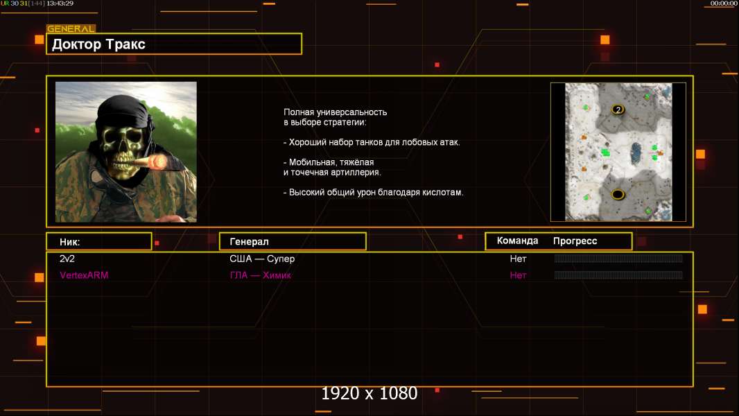The width and height of the screenshot is (739, 416).
Task: Click the snowy map preview
Action: 618,152
